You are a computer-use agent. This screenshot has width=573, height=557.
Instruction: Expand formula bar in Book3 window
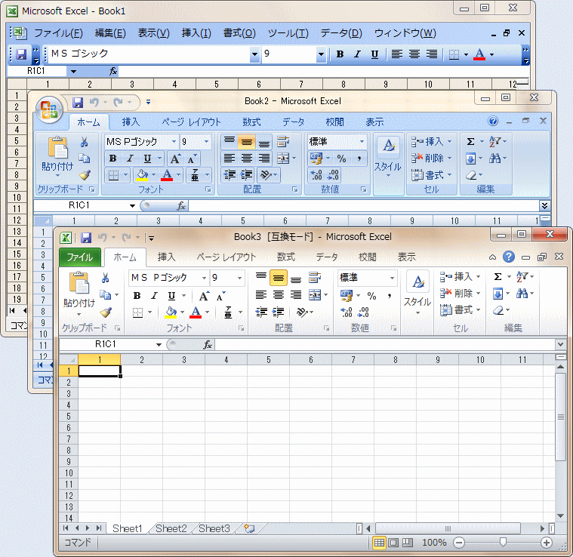[x=561, y=344]
